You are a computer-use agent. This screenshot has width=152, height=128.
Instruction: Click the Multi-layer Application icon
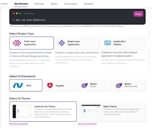pyautogui.click(x=17, y=43)
